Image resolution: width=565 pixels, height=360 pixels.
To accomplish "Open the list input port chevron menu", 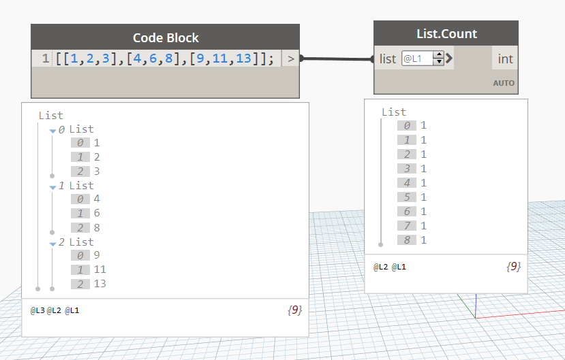I will click(x=449, y=59).
